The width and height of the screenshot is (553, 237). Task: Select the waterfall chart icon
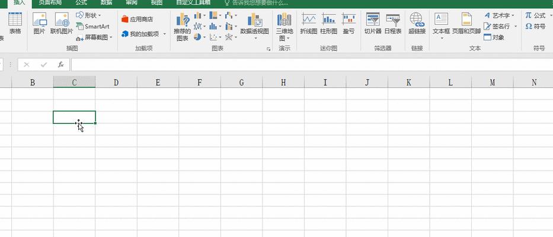[x=229, y=15]
